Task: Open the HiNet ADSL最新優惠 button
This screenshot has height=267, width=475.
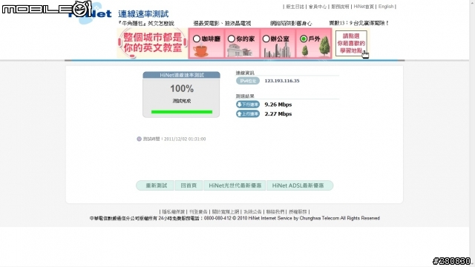Action: click(300, 185)
